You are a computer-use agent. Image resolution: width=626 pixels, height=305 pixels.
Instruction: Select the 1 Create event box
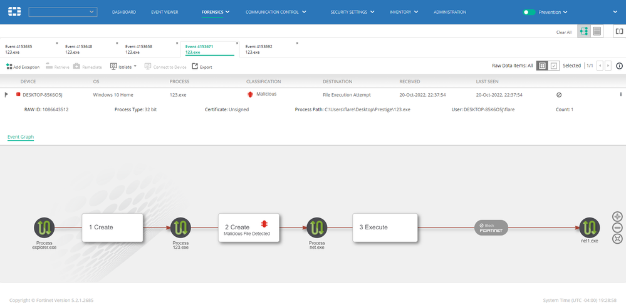coord(112,227)
